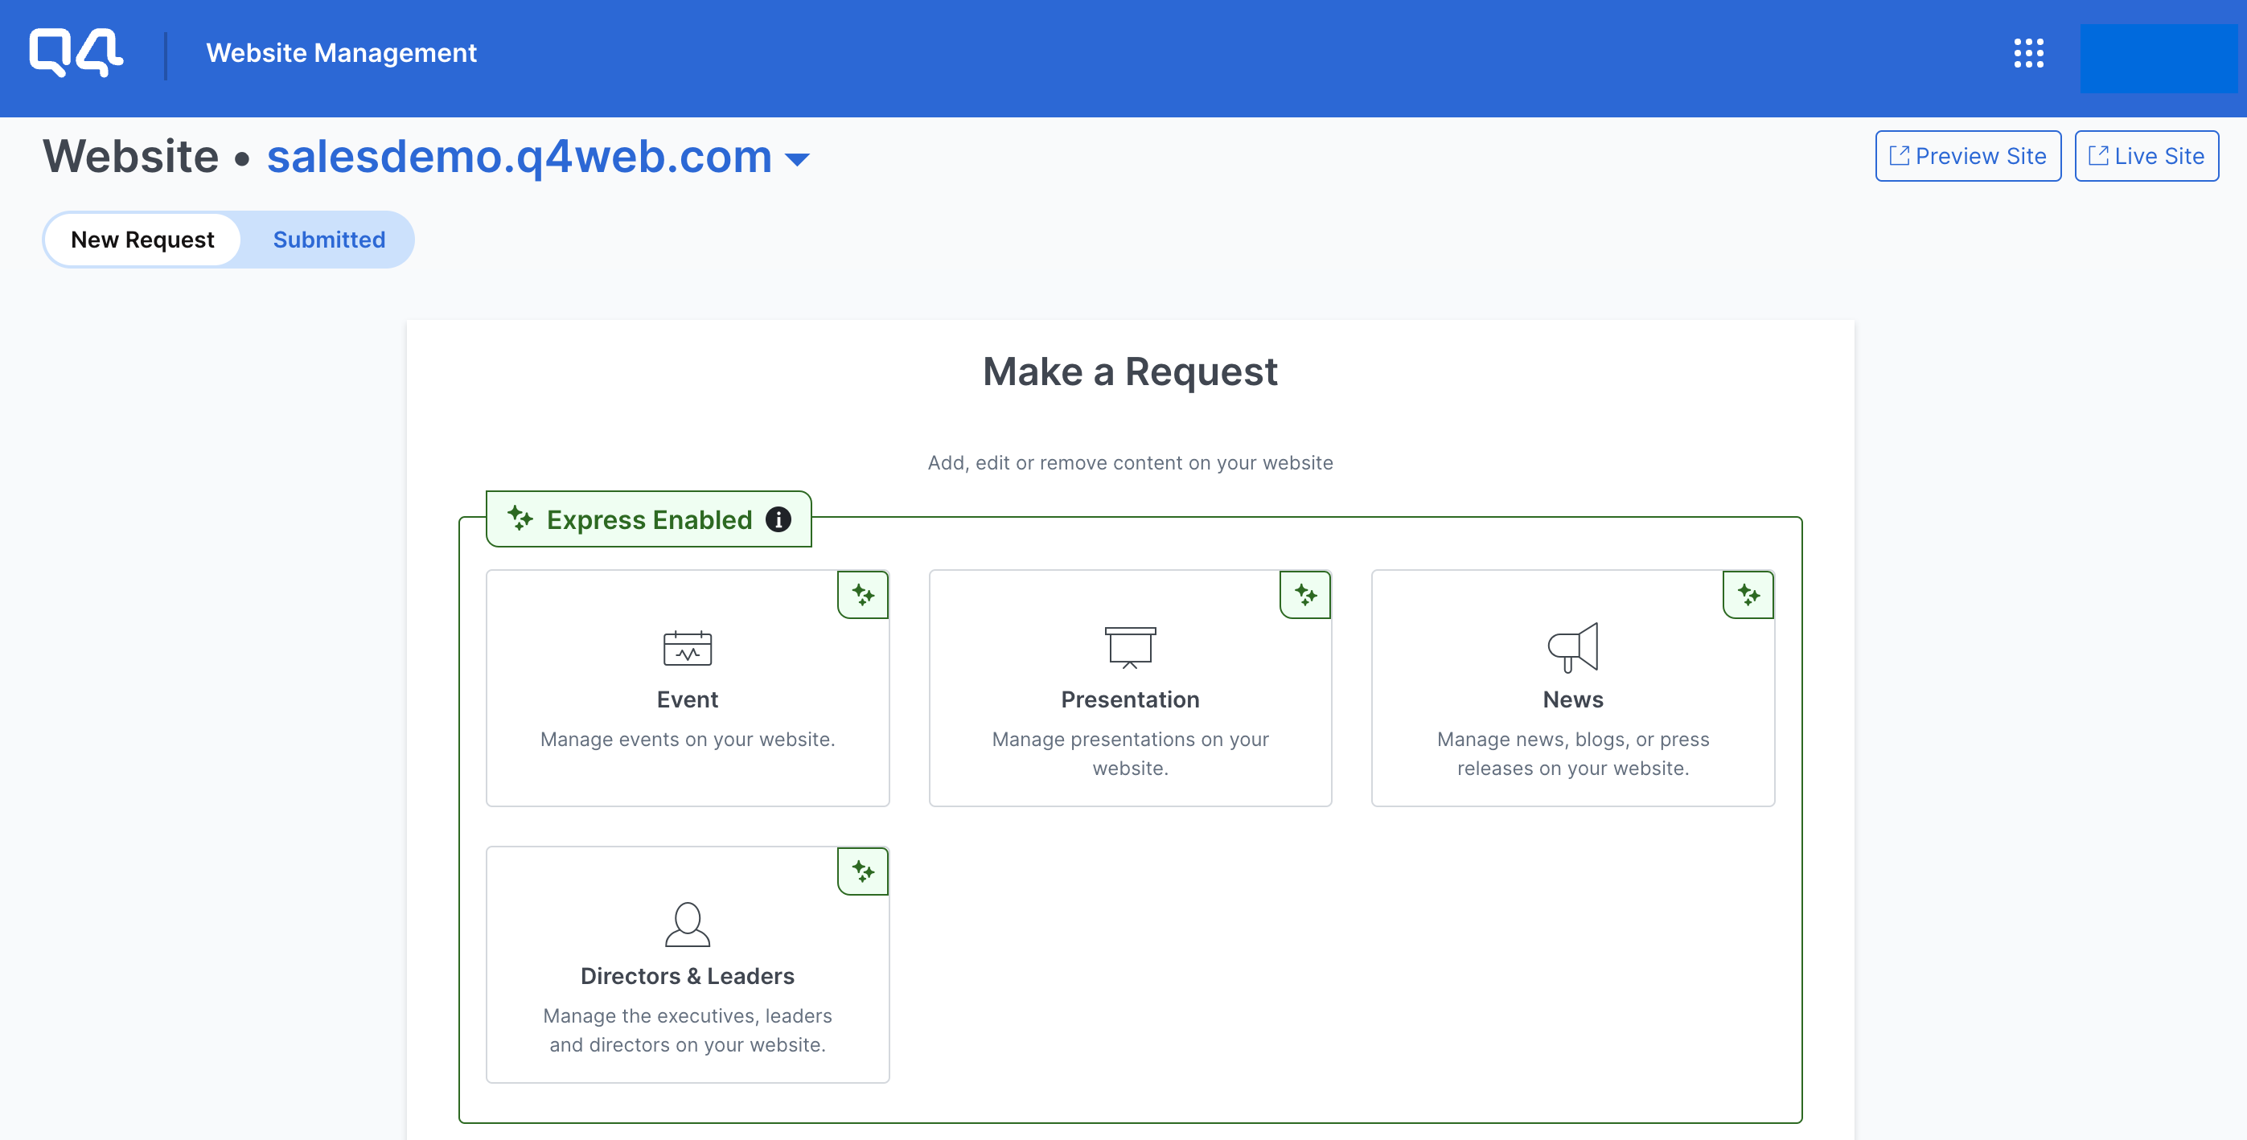Click the Express sparkle badge on Event card
The width and height of the screenshot is (2247, 1140).
click(x=863, y=594)
